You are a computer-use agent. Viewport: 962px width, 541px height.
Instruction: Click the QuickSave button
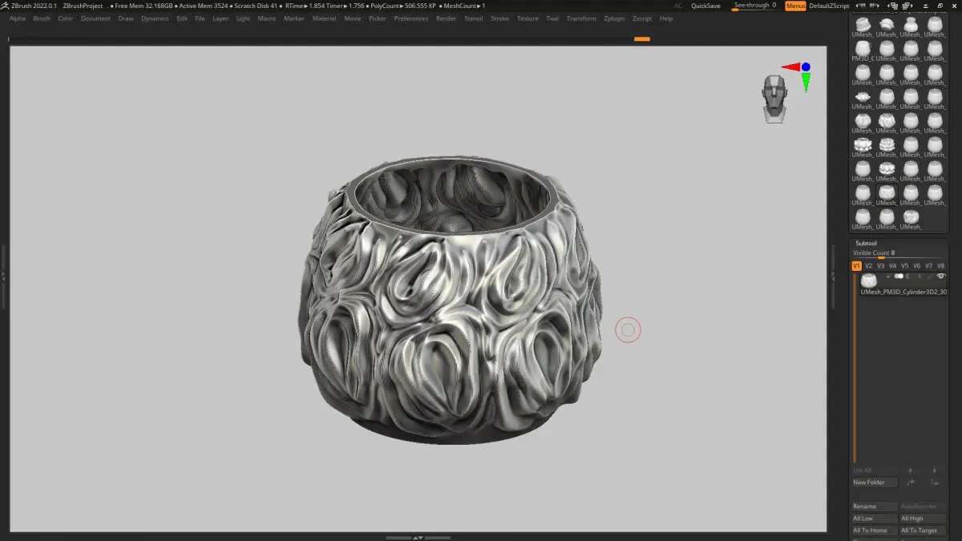[705, 6]
